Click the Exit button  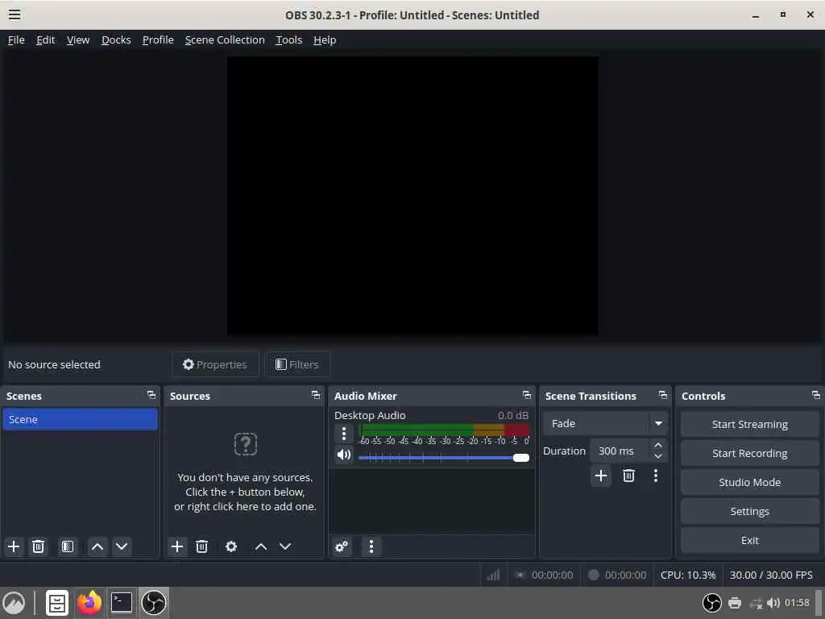tap(750, 540)
